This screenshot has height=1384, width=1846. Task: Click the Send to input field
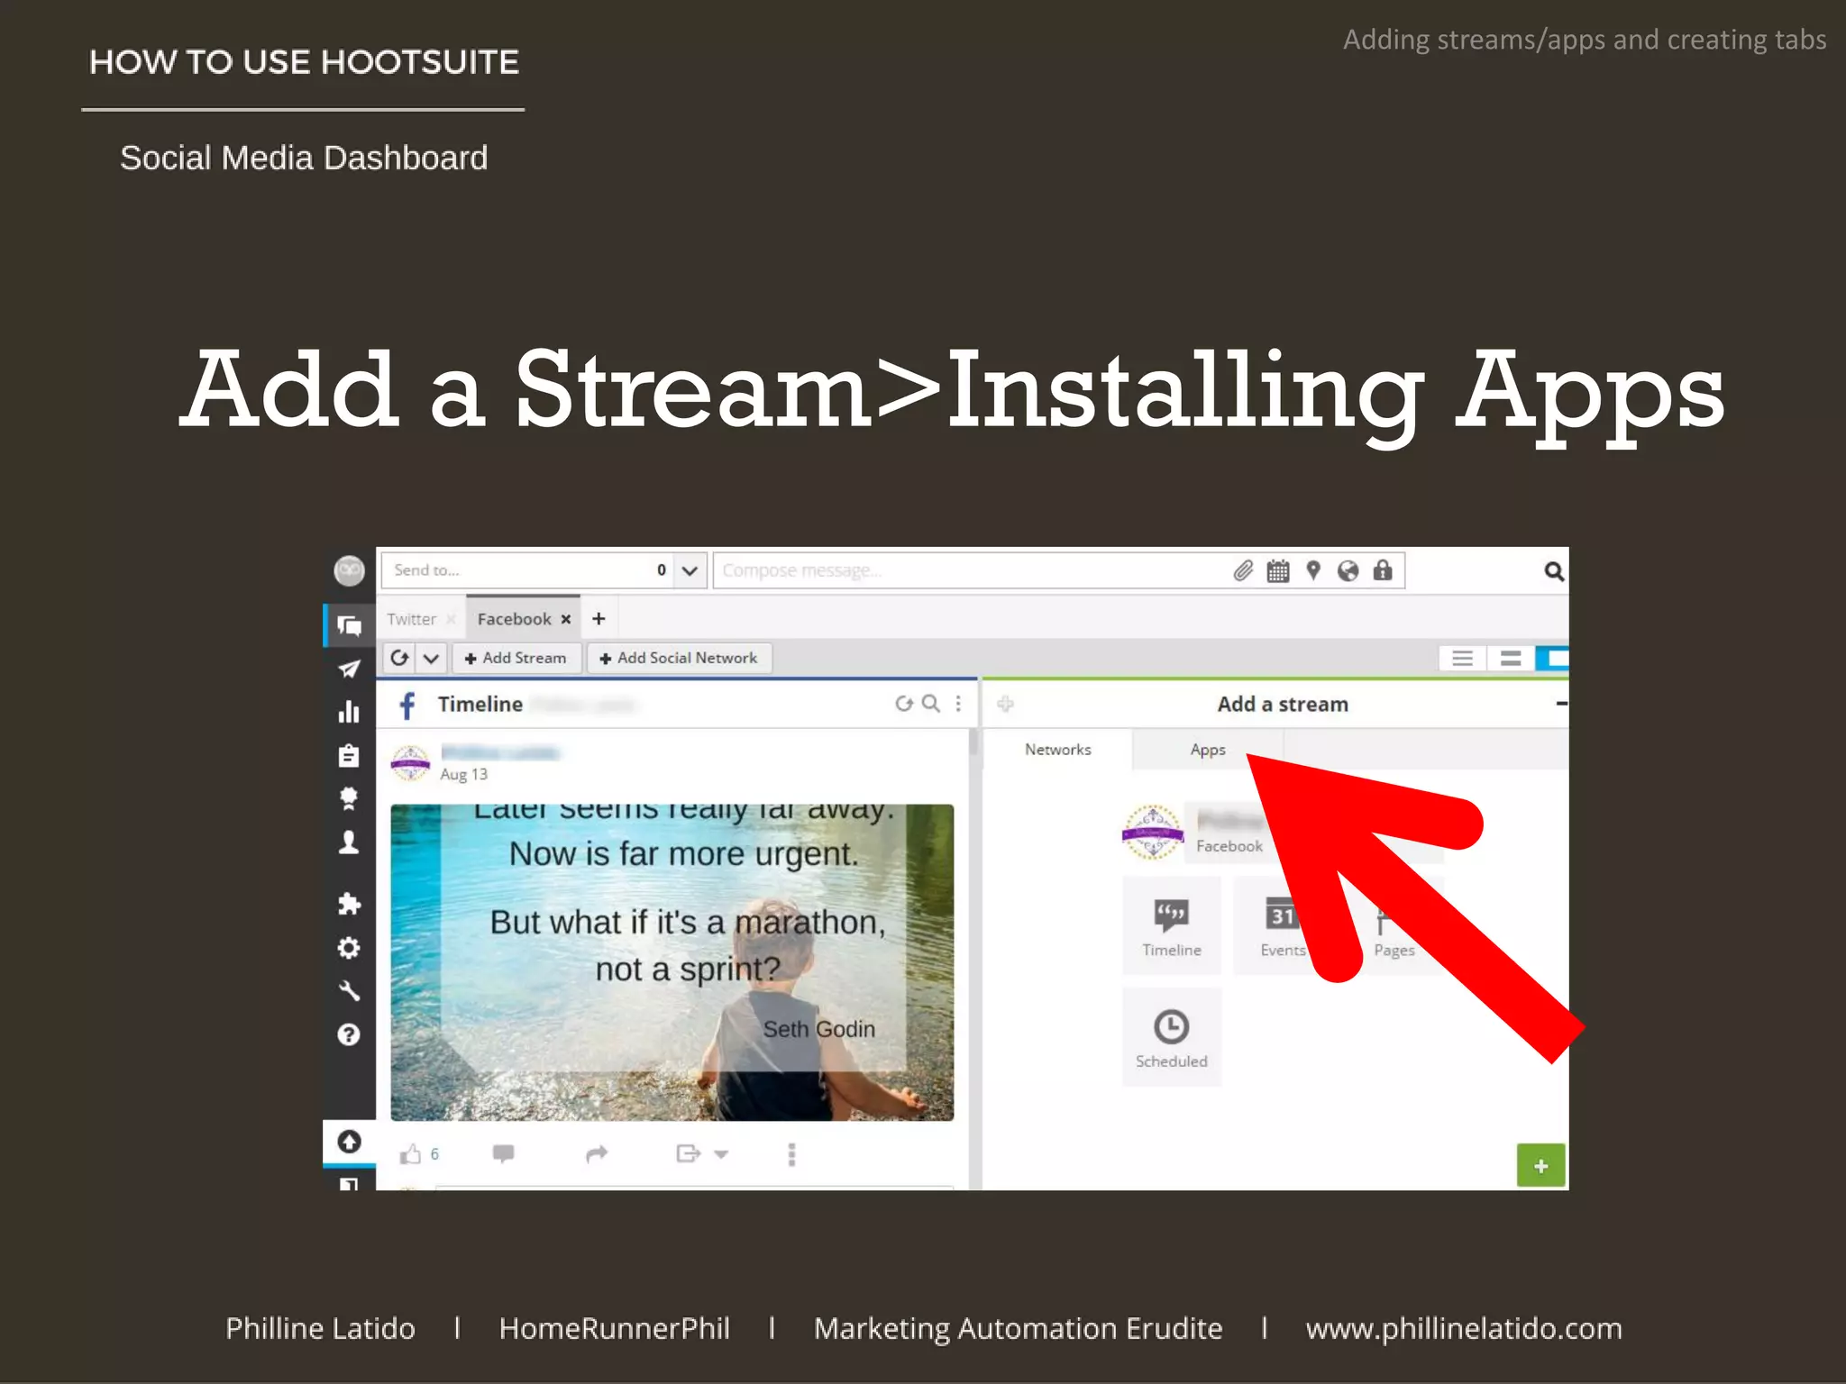[528, 570]
